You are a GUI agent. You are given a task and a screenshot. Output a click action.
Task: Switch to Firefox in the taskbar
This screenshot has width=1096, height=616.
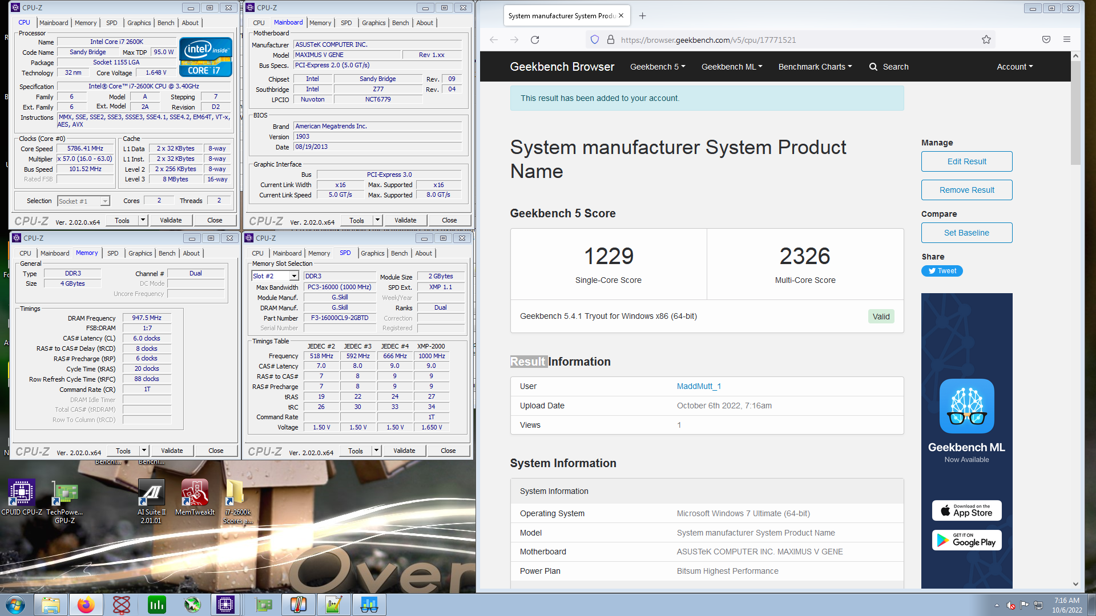click(x=86, y=605)
